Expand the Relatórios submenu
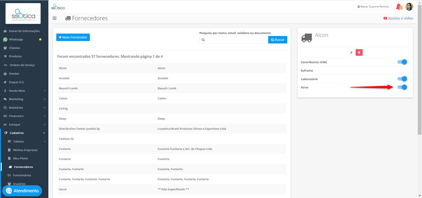Image resolution: width=422 pixels, height=198 pixels. pos(24,108)
